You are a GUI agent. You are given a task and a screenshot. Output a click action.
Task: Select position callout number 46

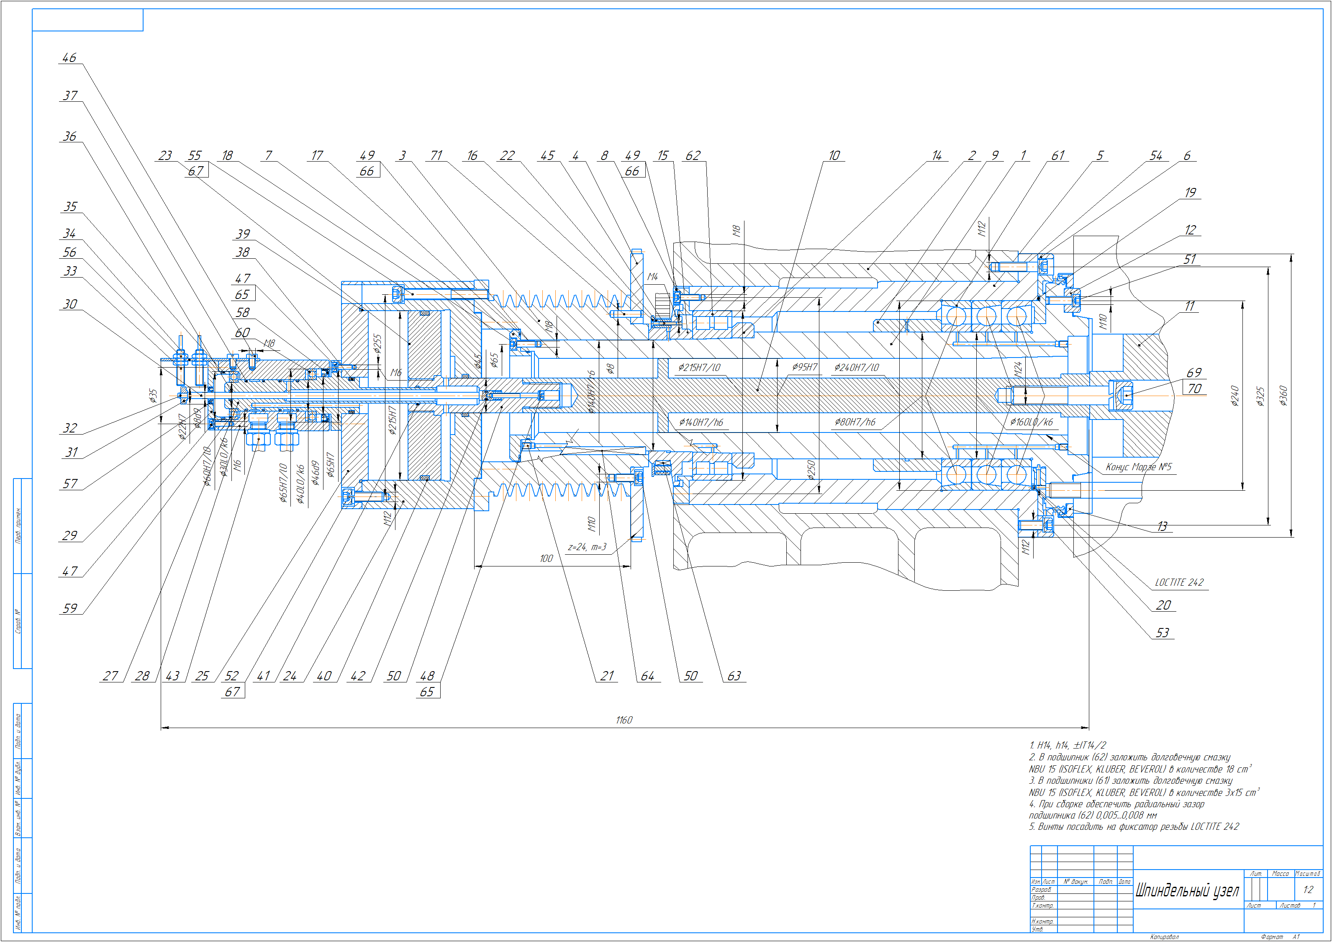tap(69, 57)
